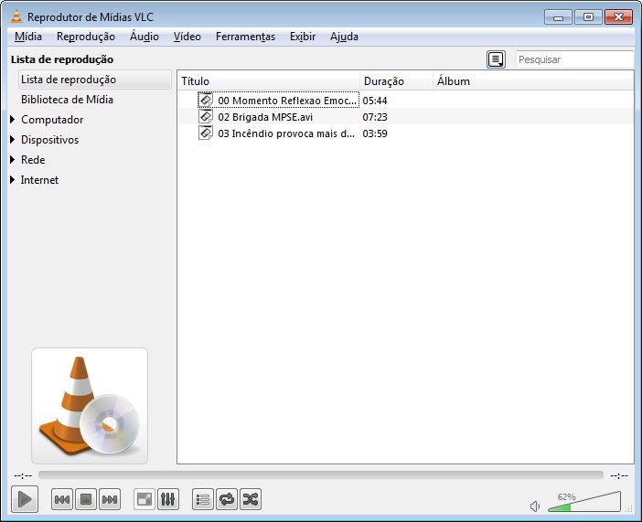The image size is (642, 522).
Task: Skip to next media track
Action: coord(110,499)
